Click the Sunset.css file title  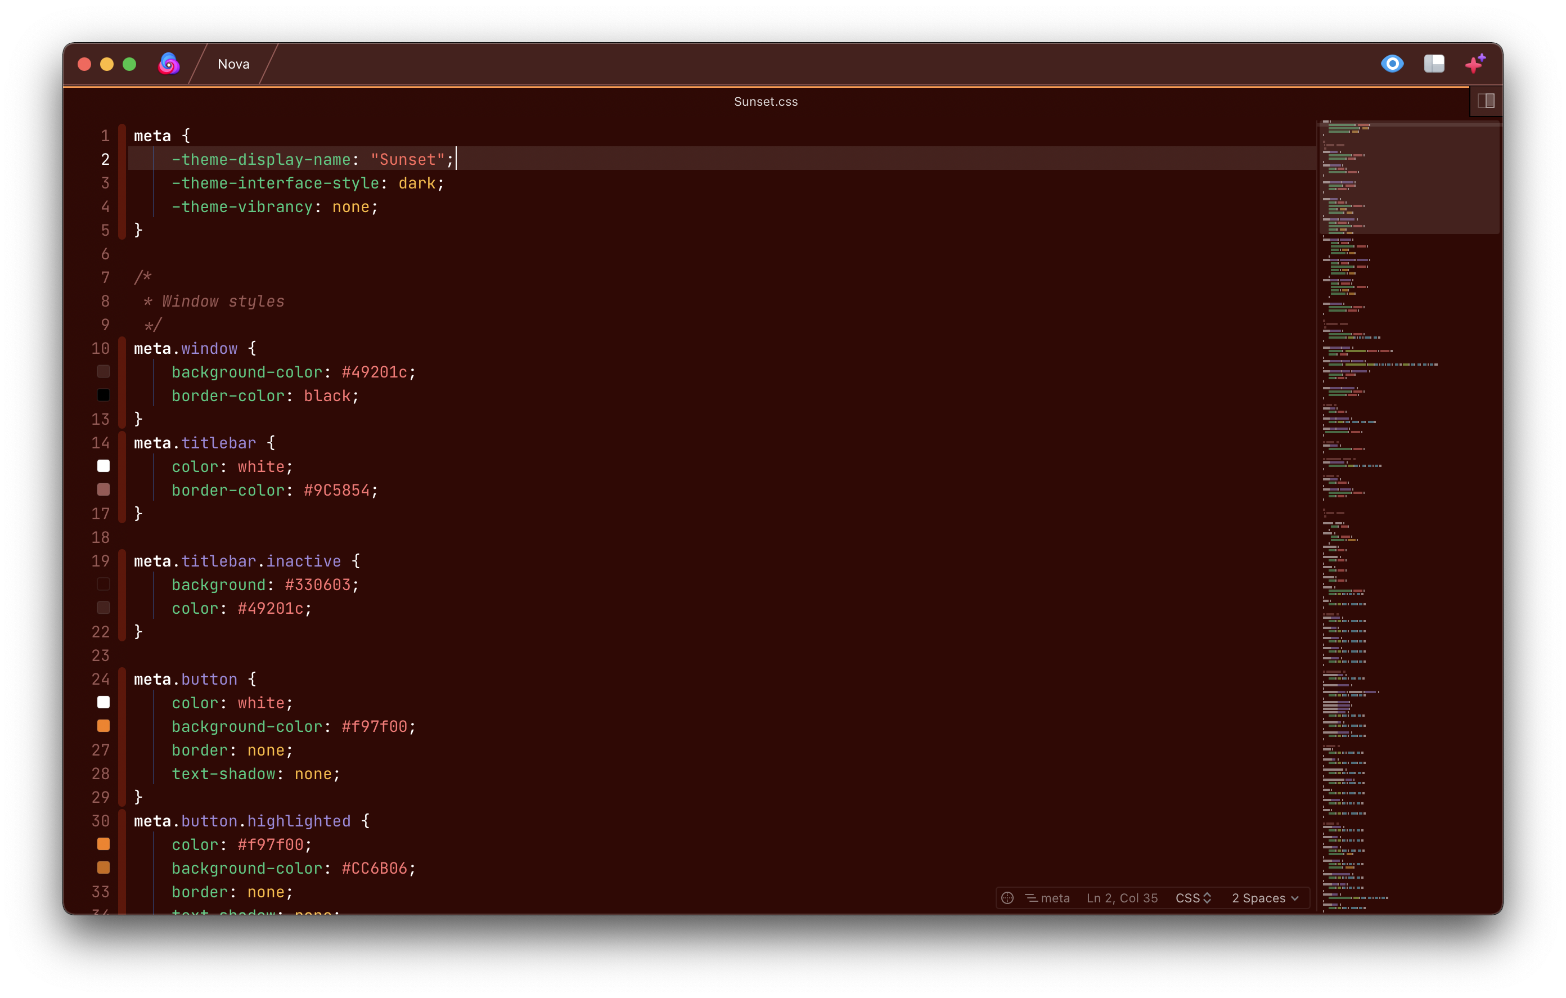[766, 101]
